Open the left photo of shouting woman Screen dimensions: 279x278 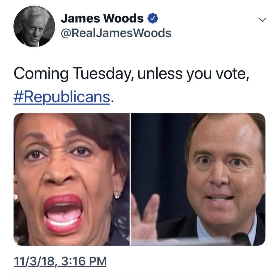(71, 179)
